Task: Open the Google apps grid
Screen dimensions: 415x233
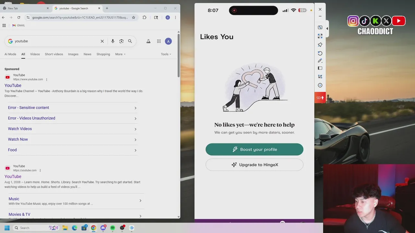Action: (x=159, y=41)
